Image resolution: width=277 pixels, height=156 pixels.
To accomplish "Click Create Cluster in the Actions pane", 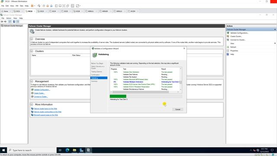I will click(236, 36).
